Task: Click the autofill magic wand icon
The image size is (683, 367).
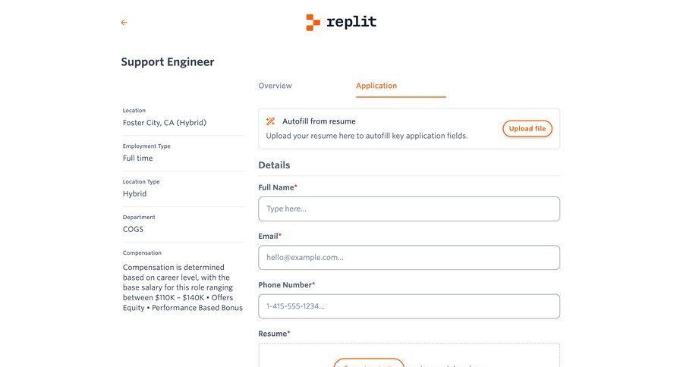Action: pyautogui.click(x=270, y=121)
